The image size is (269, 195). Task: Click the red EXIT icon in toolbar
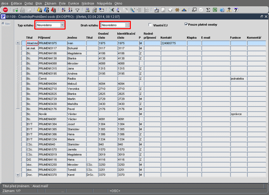click(5, 10)
